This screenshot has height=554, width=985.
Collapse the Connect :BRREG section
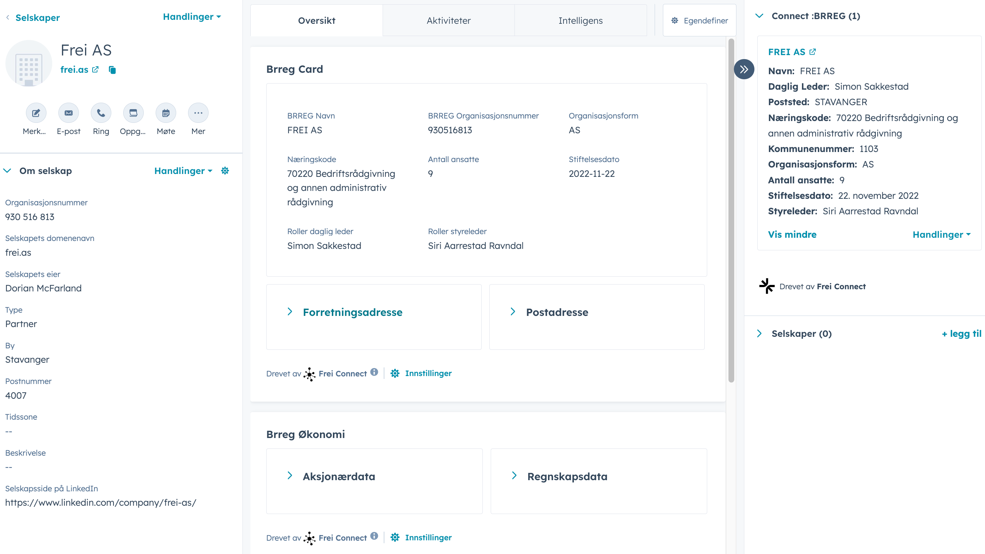(759, 16)
